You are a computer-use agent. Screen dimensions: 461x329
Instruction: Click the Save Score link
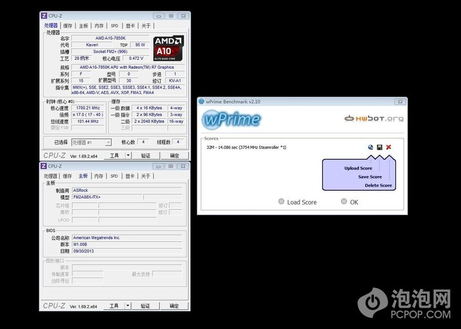pyautogui.click(x=370, y=177)
